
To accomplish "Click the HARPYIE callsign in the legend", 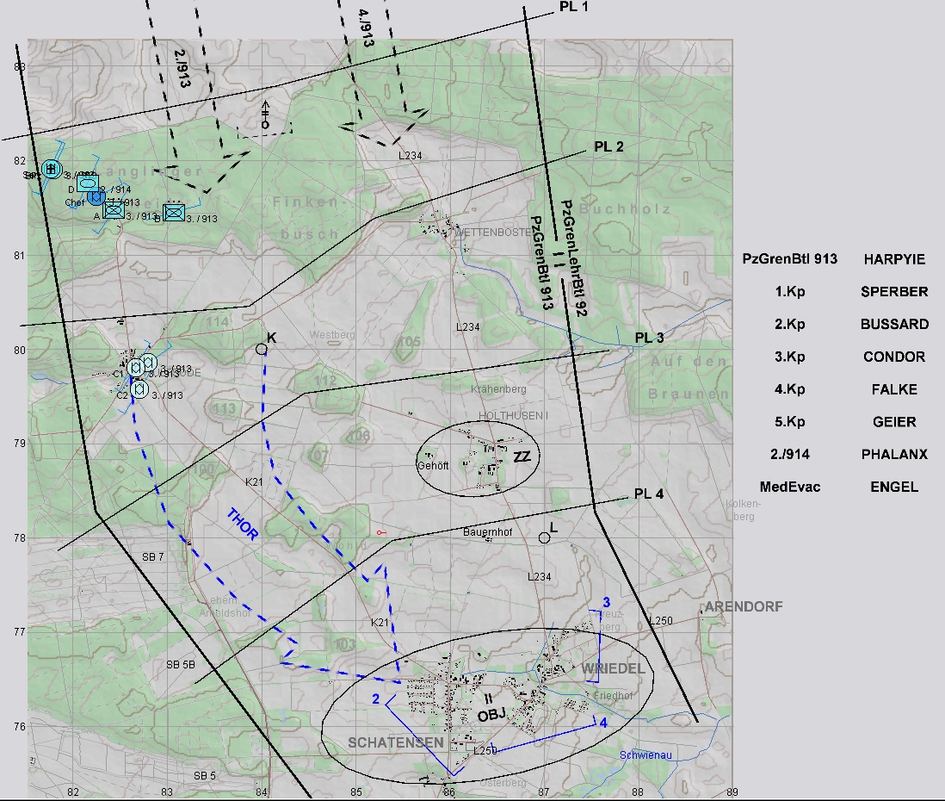I will (894, 258).
